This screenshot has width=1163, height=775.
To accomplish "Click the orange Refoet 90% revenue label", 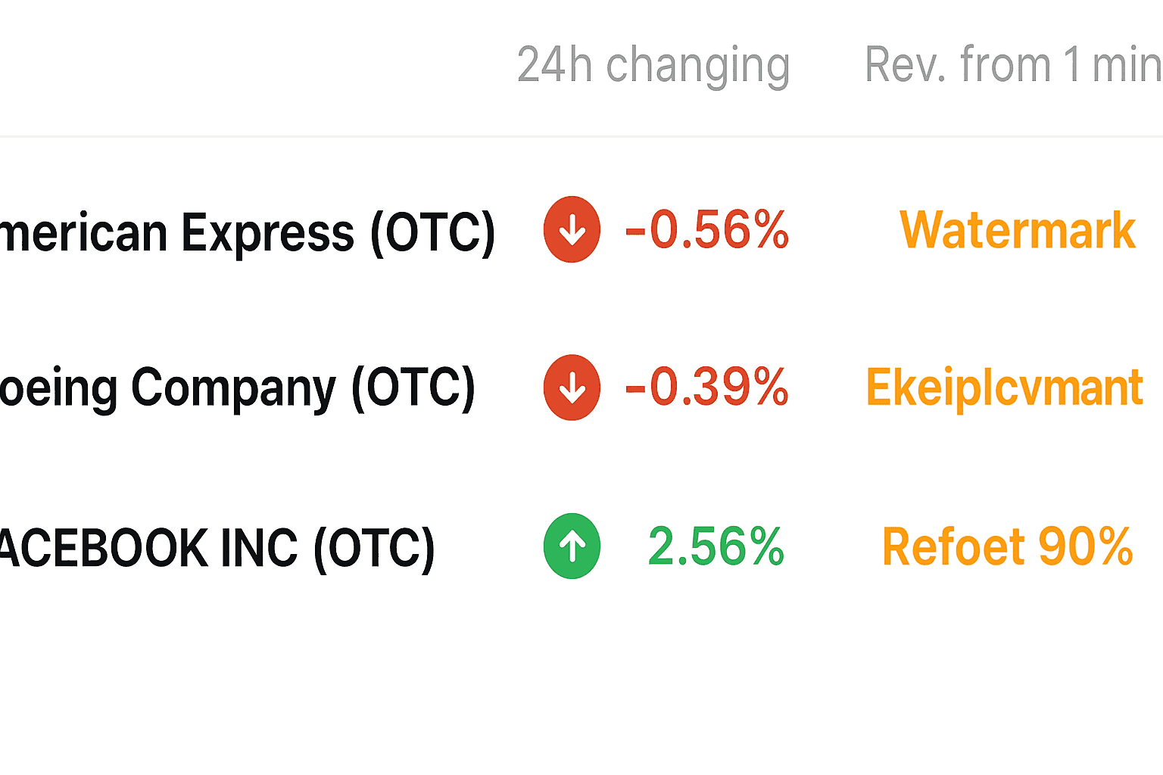I will click(1007, 546).
